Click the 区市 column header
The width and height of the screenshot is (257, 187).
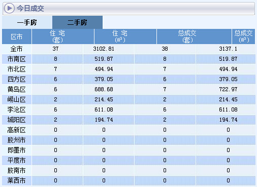click(17, 36)
